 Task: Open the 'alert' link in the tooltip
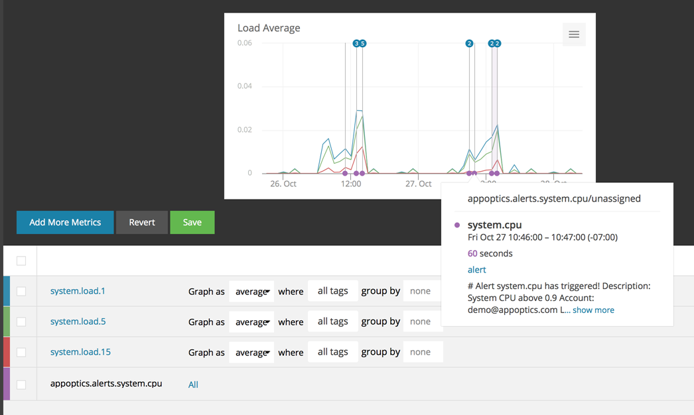point(476,270)
